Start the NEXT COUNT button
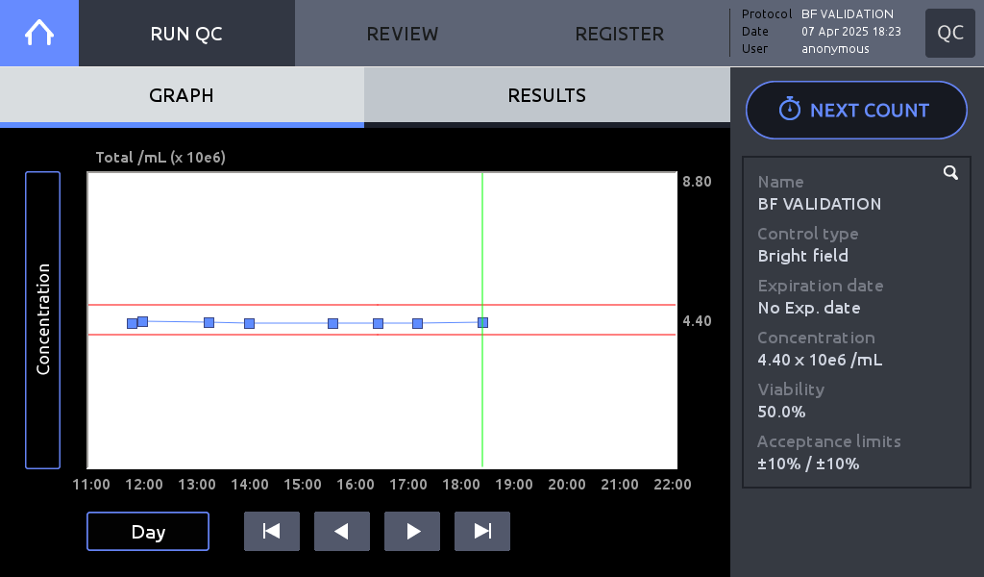This screenshot has height=577, width=984. (x=856, y=110)
